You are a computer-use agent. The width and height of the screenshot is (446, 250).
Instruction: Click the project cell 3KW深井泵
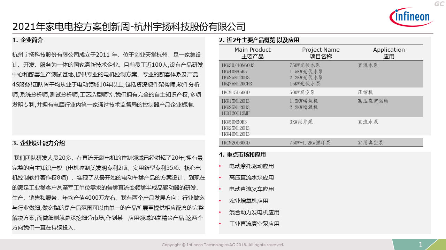pyautogui.click(x=301, y=122)
